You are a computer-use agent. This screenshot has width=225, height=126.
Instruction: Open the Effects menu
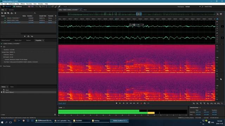(x=22, y=4)
